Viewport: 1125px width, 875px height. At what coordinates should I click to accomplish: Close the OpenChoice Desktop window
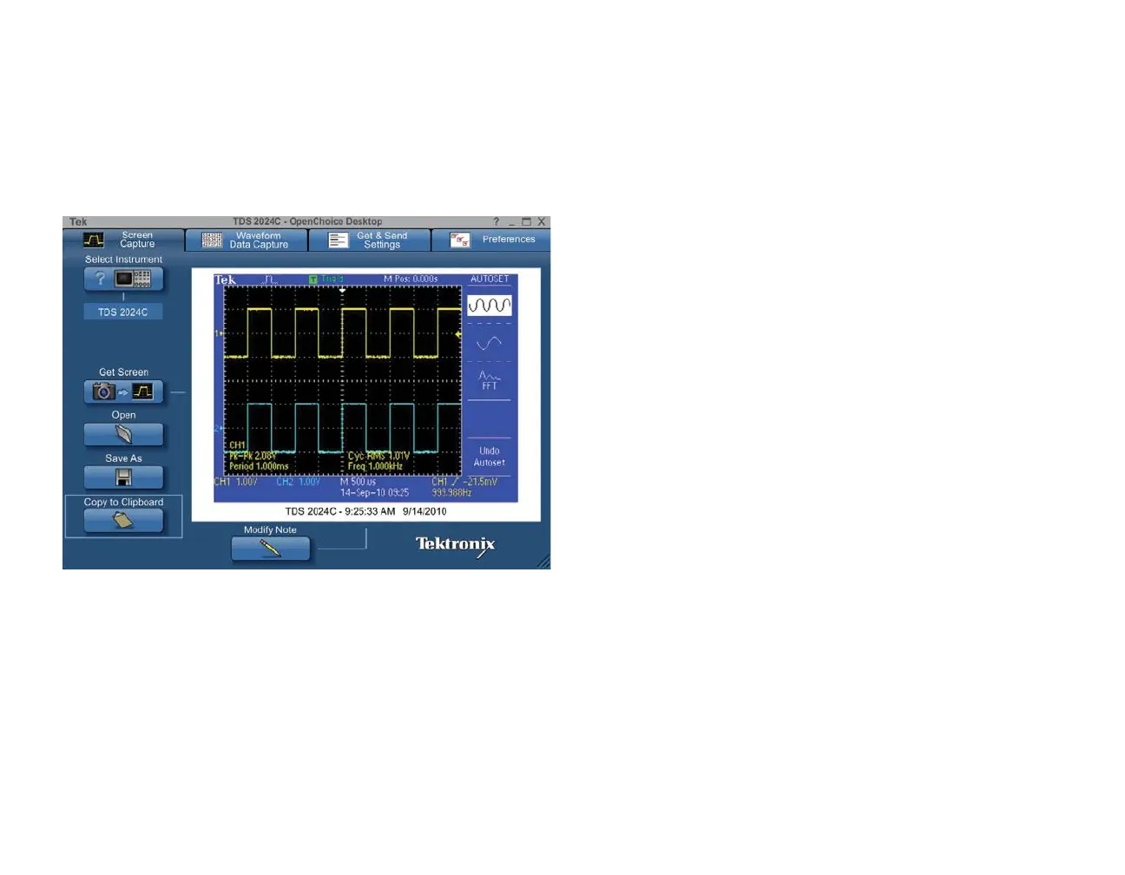[541, 222]
